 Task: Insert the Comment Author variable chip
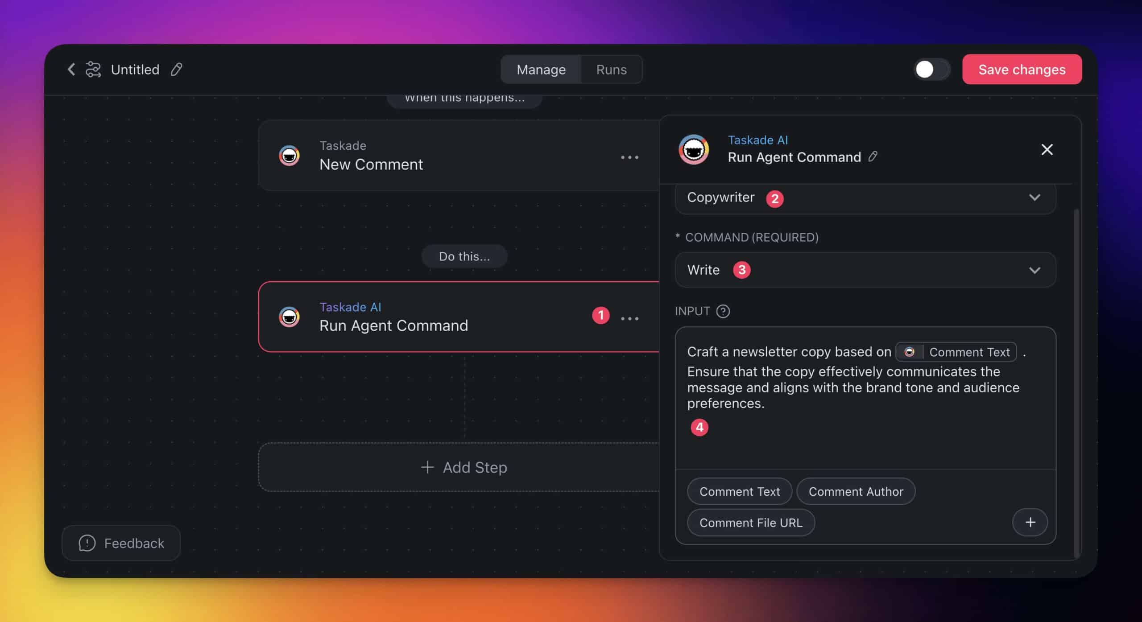[x=855, y=491]
